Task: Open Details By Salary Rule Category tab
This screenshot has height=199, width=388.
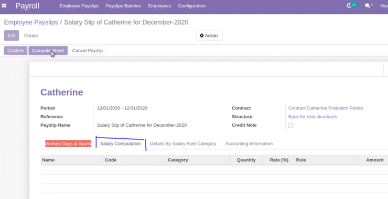Action: point(183,143)
